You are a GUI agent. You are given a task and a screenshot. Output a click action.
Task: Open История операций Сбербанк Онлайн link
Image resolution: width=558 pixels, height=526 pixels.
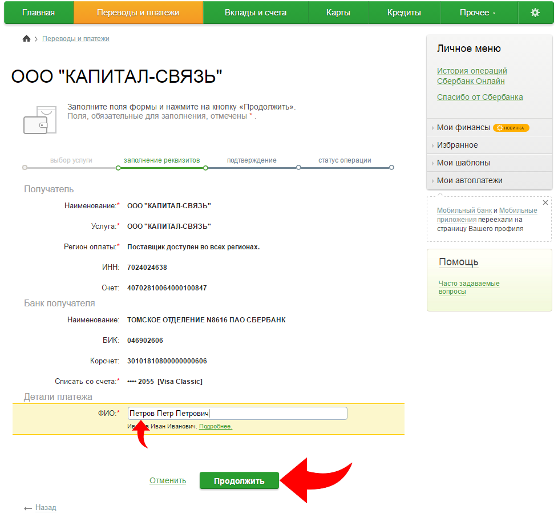[472, 76]
